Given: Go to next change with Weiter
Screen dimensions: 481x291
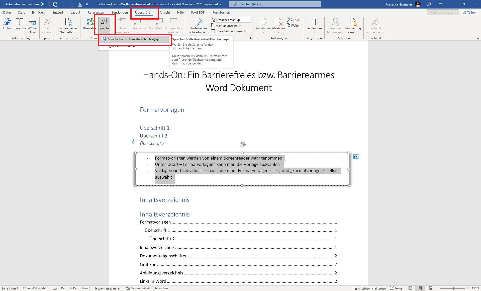Looking at the screenshot, I should coord(293,25).
